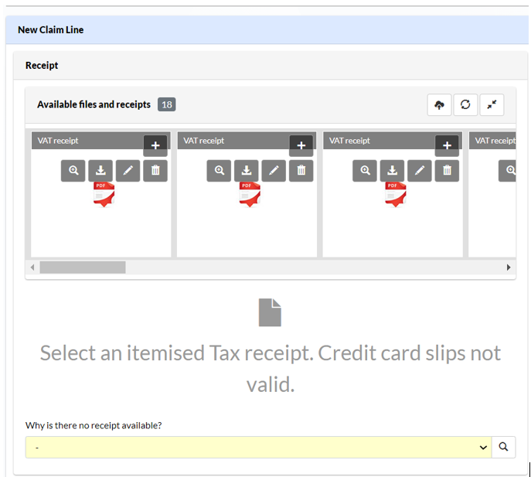This screenshot has height=477, width=531.
Task: Add the third VAT receipt with plus button
Action: tap(447, 145)
